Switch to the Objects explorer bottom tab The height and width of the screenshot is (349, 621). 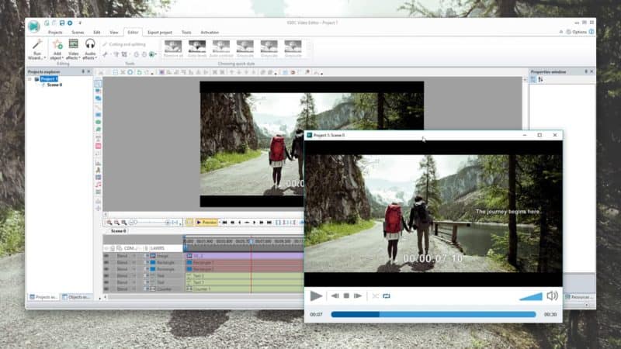76,297
